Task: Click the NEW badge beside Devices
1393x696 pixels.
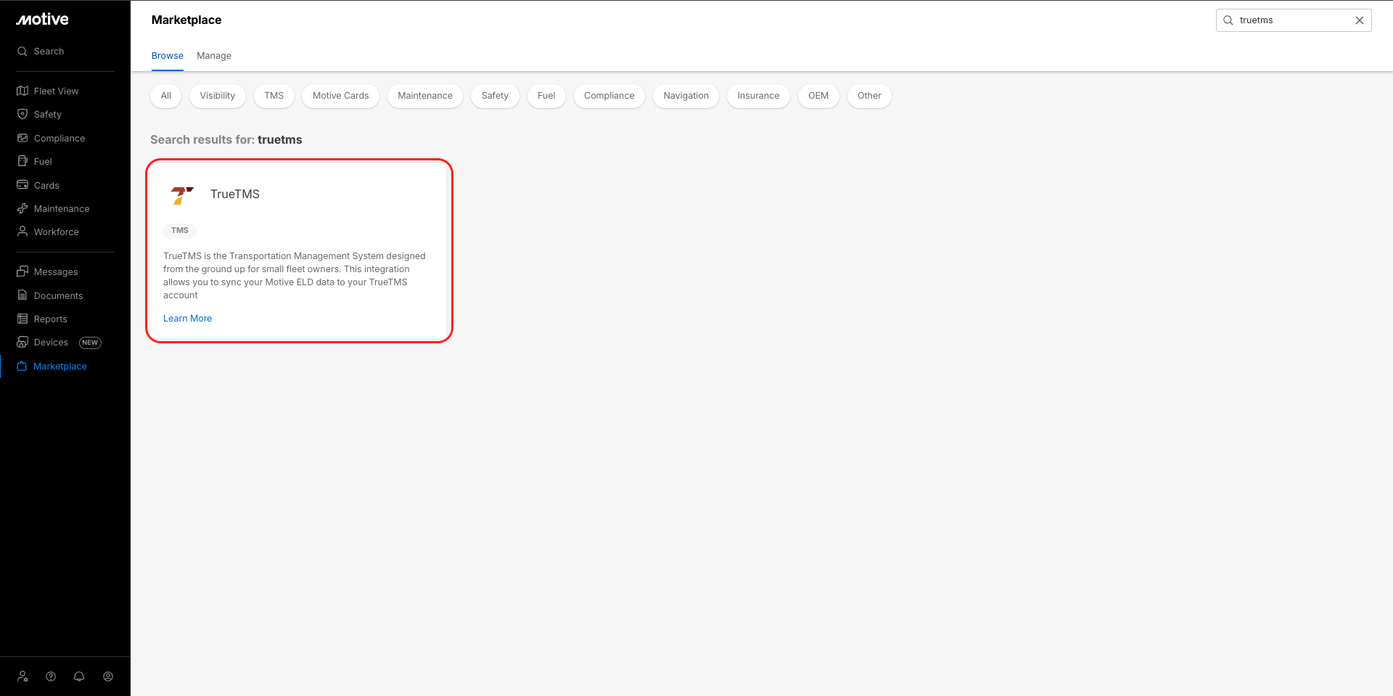Action: coord(90,343)
